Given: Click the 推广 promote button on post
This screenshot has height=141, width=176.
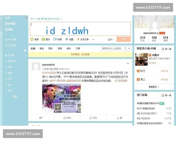Looking at the screenshot, I should point(41,118).
